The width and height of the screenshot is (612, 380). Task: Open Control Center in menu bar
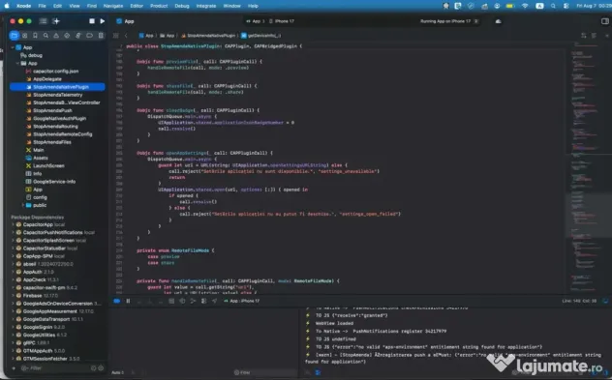566,6
